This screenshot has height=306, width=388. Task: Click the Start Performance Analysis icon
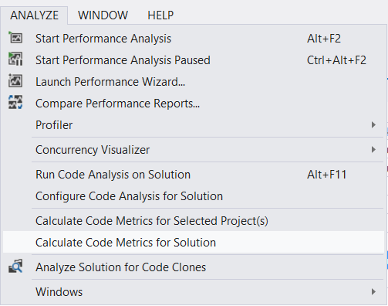(15, 38)
